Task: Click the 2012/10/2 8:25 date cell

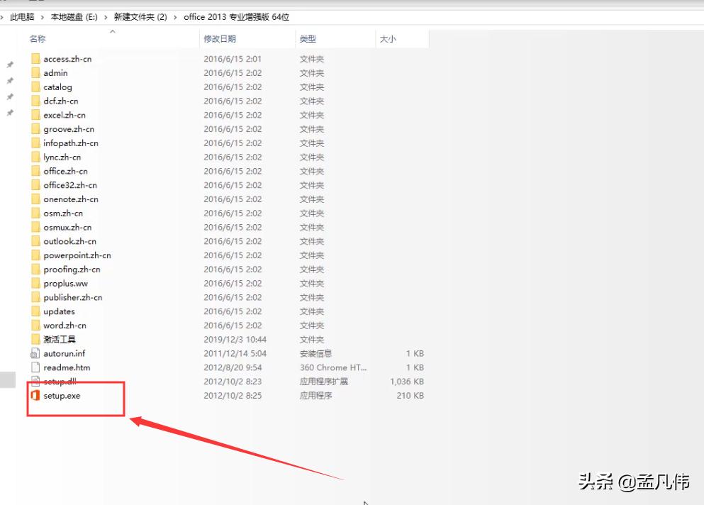Action: (233, 395)
